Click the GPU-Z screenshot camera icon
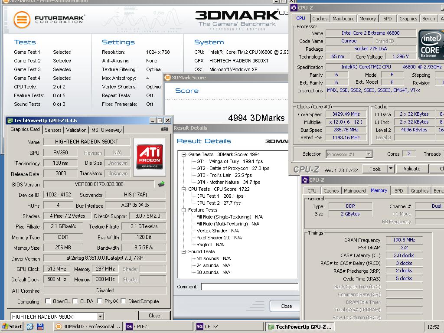This screenshot has height=333, width=444. coord(164,129)
